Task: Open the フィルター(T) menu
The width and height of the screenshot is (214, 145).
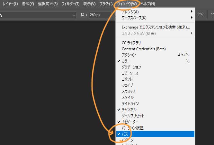Action: 70,4
